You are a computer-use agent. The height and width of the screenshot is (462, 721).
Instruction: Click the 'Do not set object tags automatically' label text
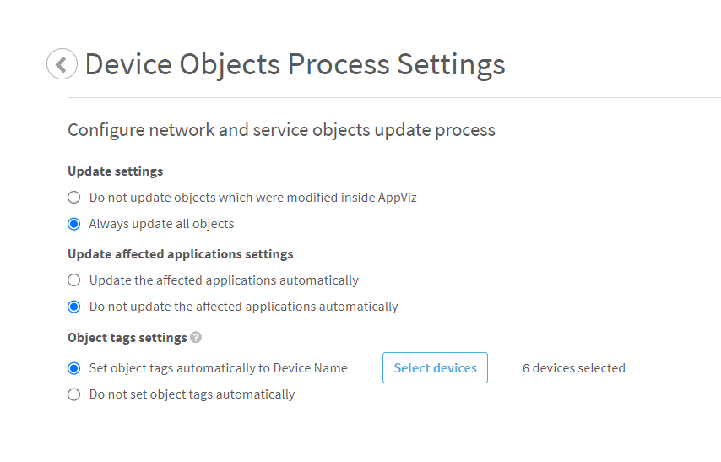(192, 394)
